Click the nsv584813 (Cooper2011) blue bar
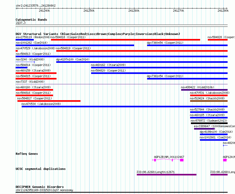The image size is (235, 194). [121, 56]
